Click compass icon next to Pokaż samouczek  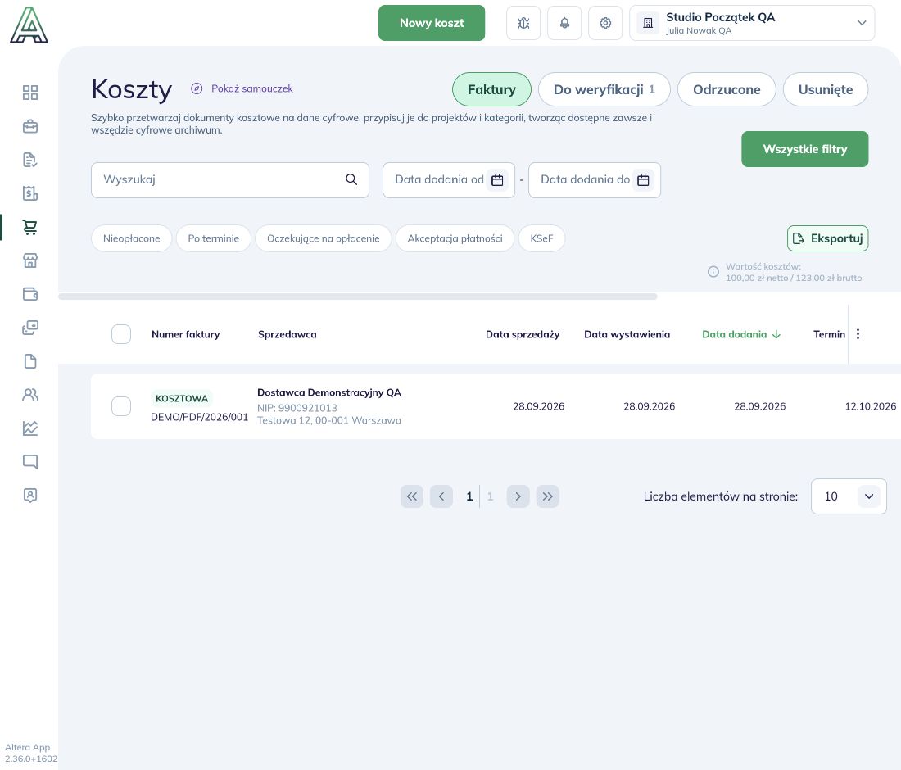[x=197, y=88]
